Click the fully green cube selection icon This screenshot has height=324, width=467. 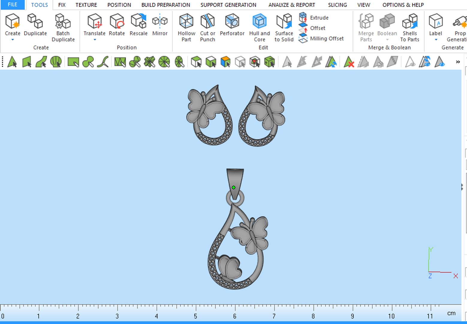pyautogui.click(x=269, y=62)
